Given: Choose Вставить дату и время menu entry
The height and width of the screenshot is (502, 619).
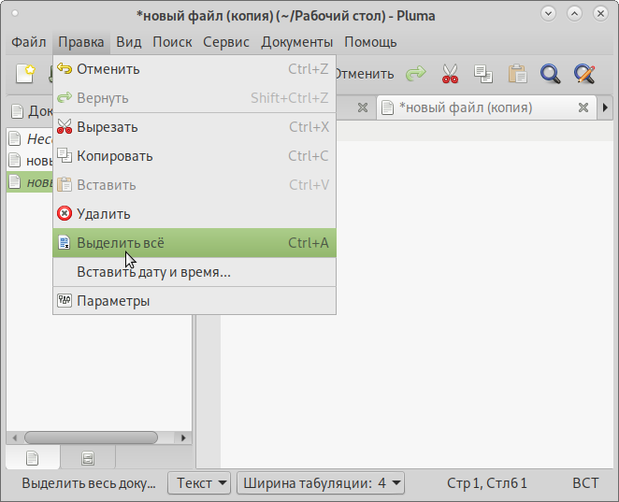Looking at the screenshot, I should (x=153, y=272).
